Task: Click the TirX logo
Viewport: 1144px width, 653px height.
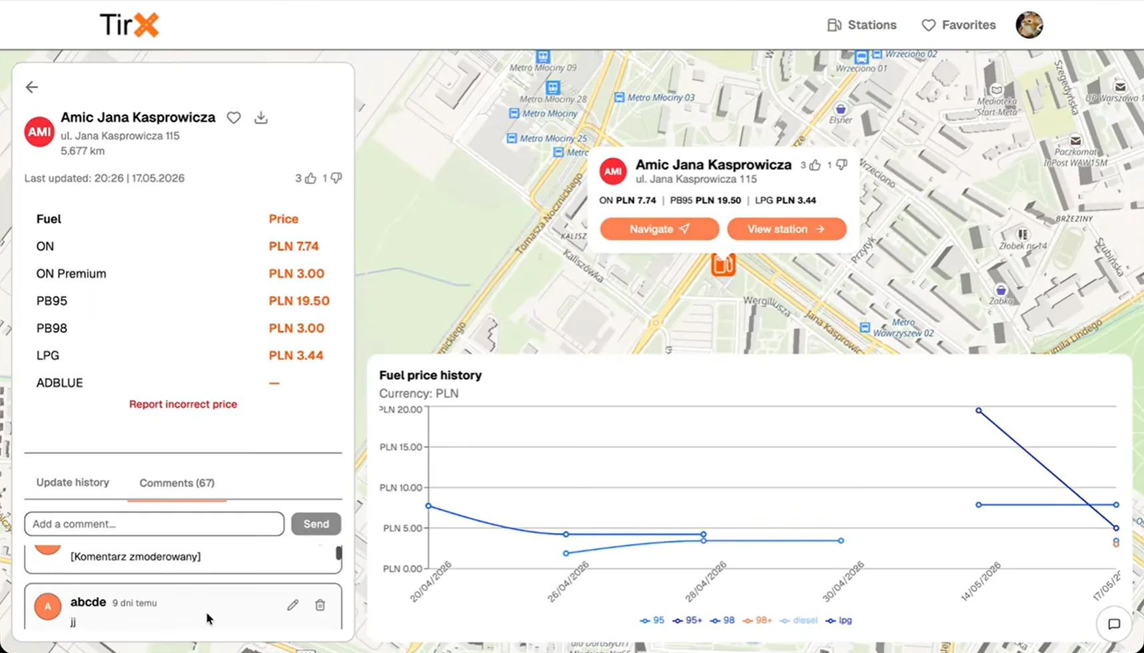Action: tap(130, 25)
